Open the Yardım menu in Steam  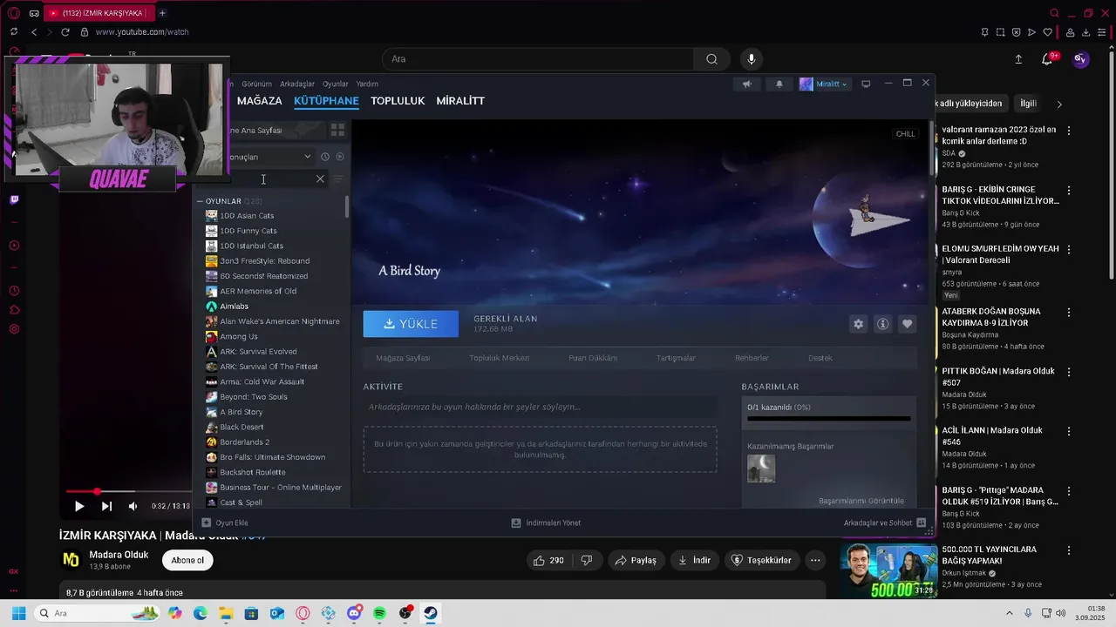(367, 84)
